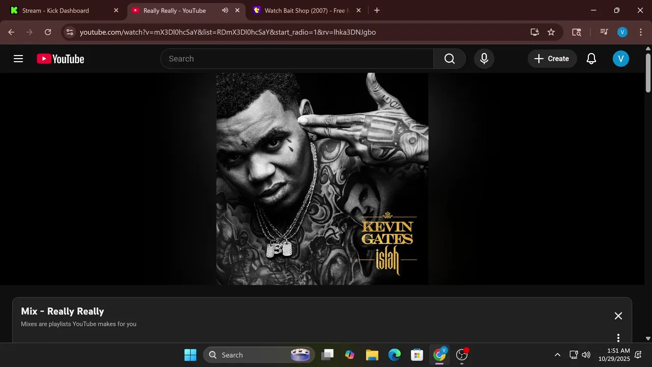This screenshot has height=367, width=652.
Task: Click the YouTube logo
Action: (60, 59)
